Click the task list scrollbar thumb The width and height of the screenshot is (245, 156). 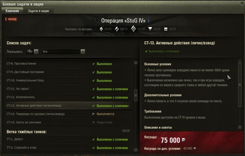click(136, 95)
